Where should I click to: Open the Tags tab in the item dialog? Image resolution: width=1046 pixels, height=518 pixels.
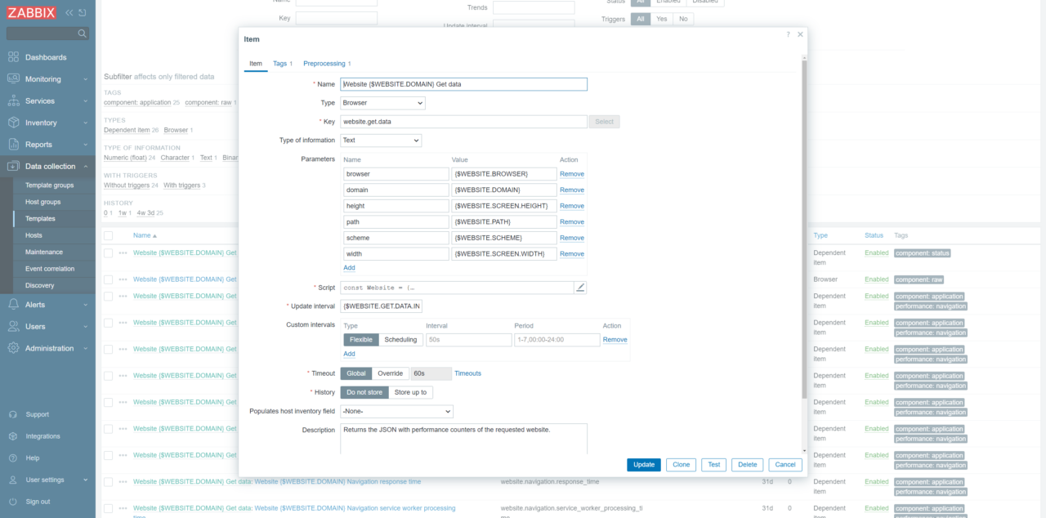tap(280, 63)
